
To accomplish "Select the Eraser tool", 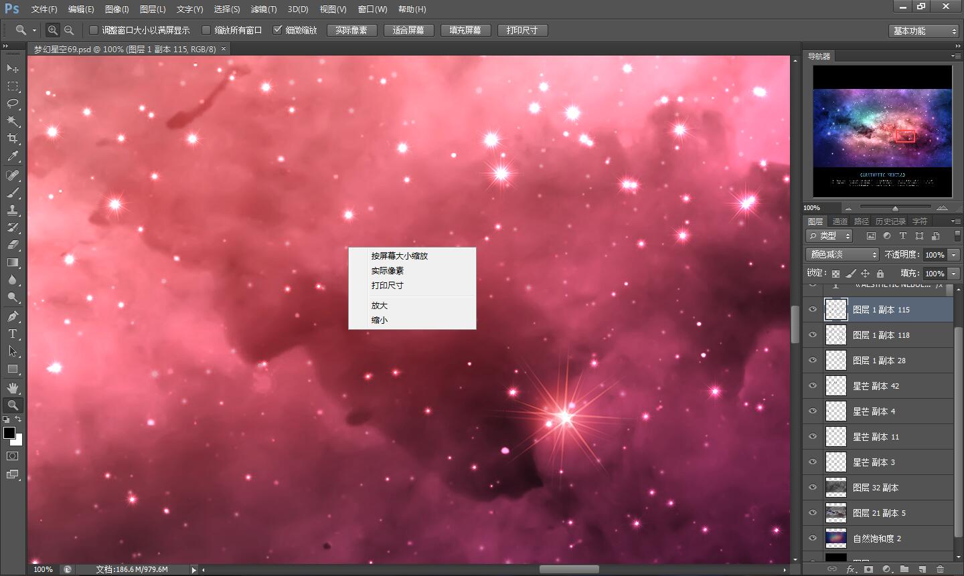I will pyautogui.click(x=13, y=245).
